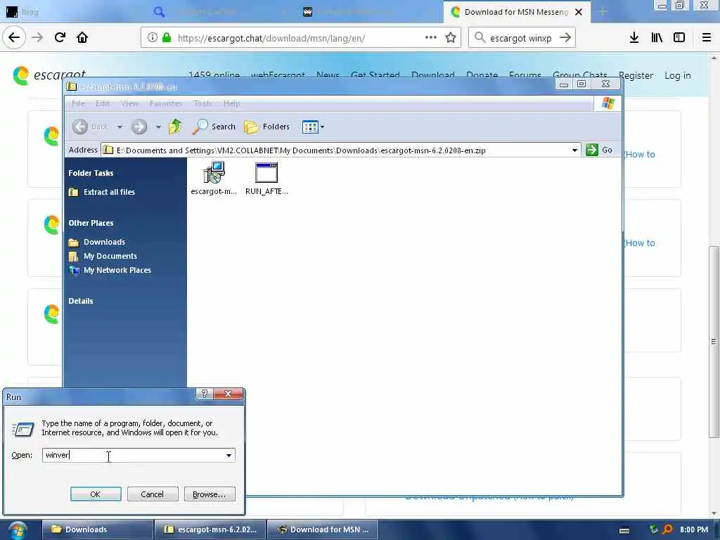Select the RUN_AFTE... file
Screen dimensions: 720x540
[266, 179]
